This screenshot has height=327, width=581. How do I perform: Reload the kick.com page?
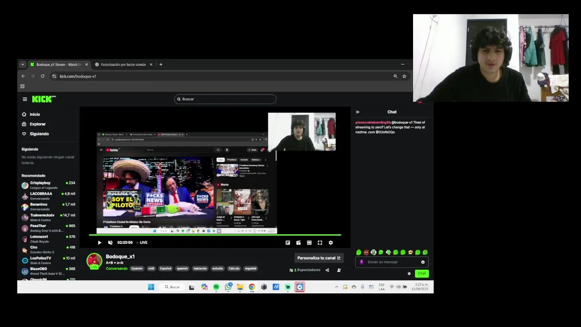click(x=43, y=76)
